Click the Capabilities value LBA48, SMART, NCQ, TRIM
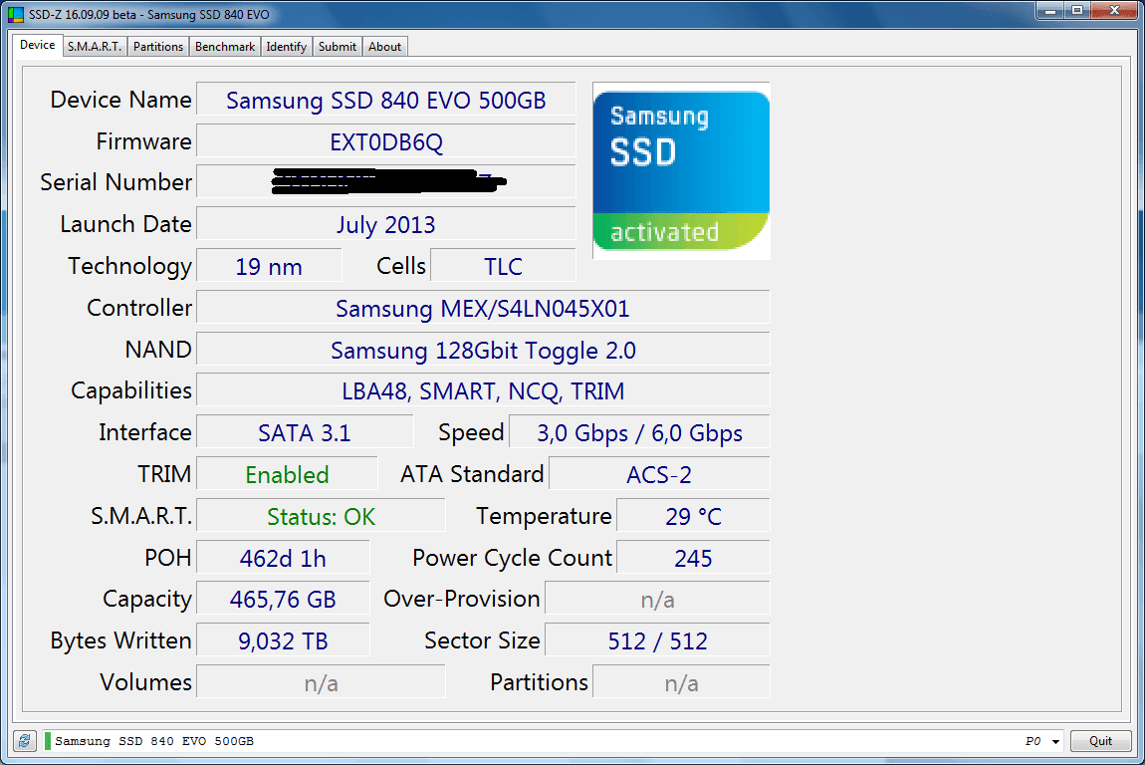1145x765 pixels. [483, 390]
